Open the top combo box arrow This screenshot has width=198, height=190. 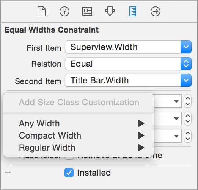coord(176,101)
